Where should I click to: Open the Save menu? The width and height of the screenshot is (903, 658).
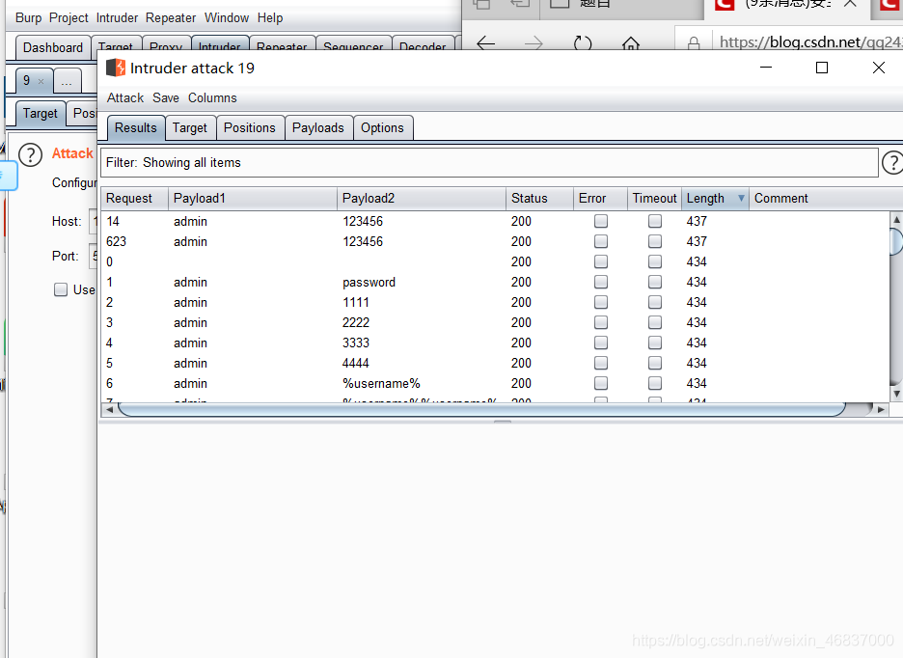pyautogui.click(x=166, y=98)
